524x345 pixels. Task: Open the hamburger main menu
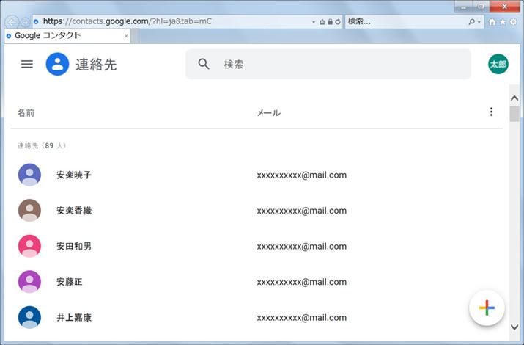pos(27,64)
